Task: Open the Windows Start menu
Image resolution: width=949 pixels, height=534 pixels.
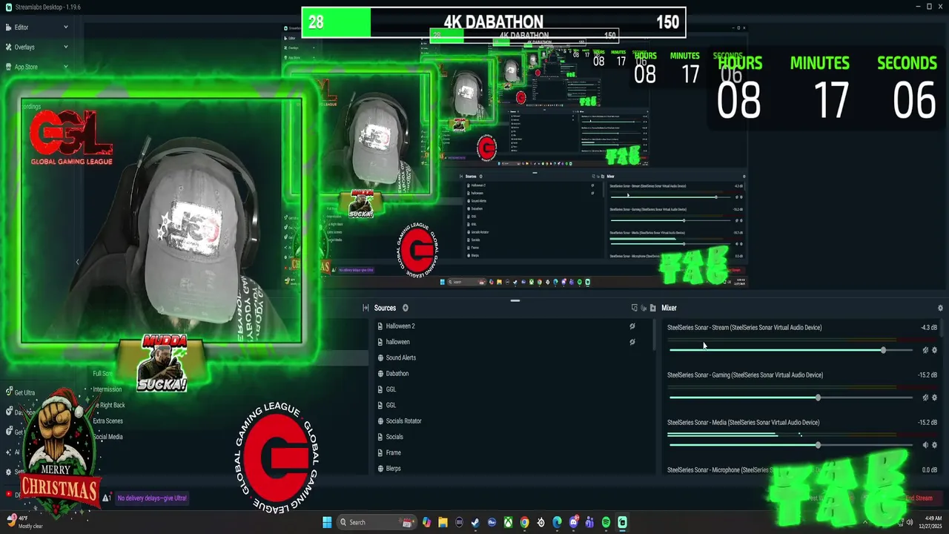Action: point(327,522)
